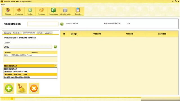This screenshot has width=180, height=101.
Task: Click the broom clear button
Action: point(22,88)
